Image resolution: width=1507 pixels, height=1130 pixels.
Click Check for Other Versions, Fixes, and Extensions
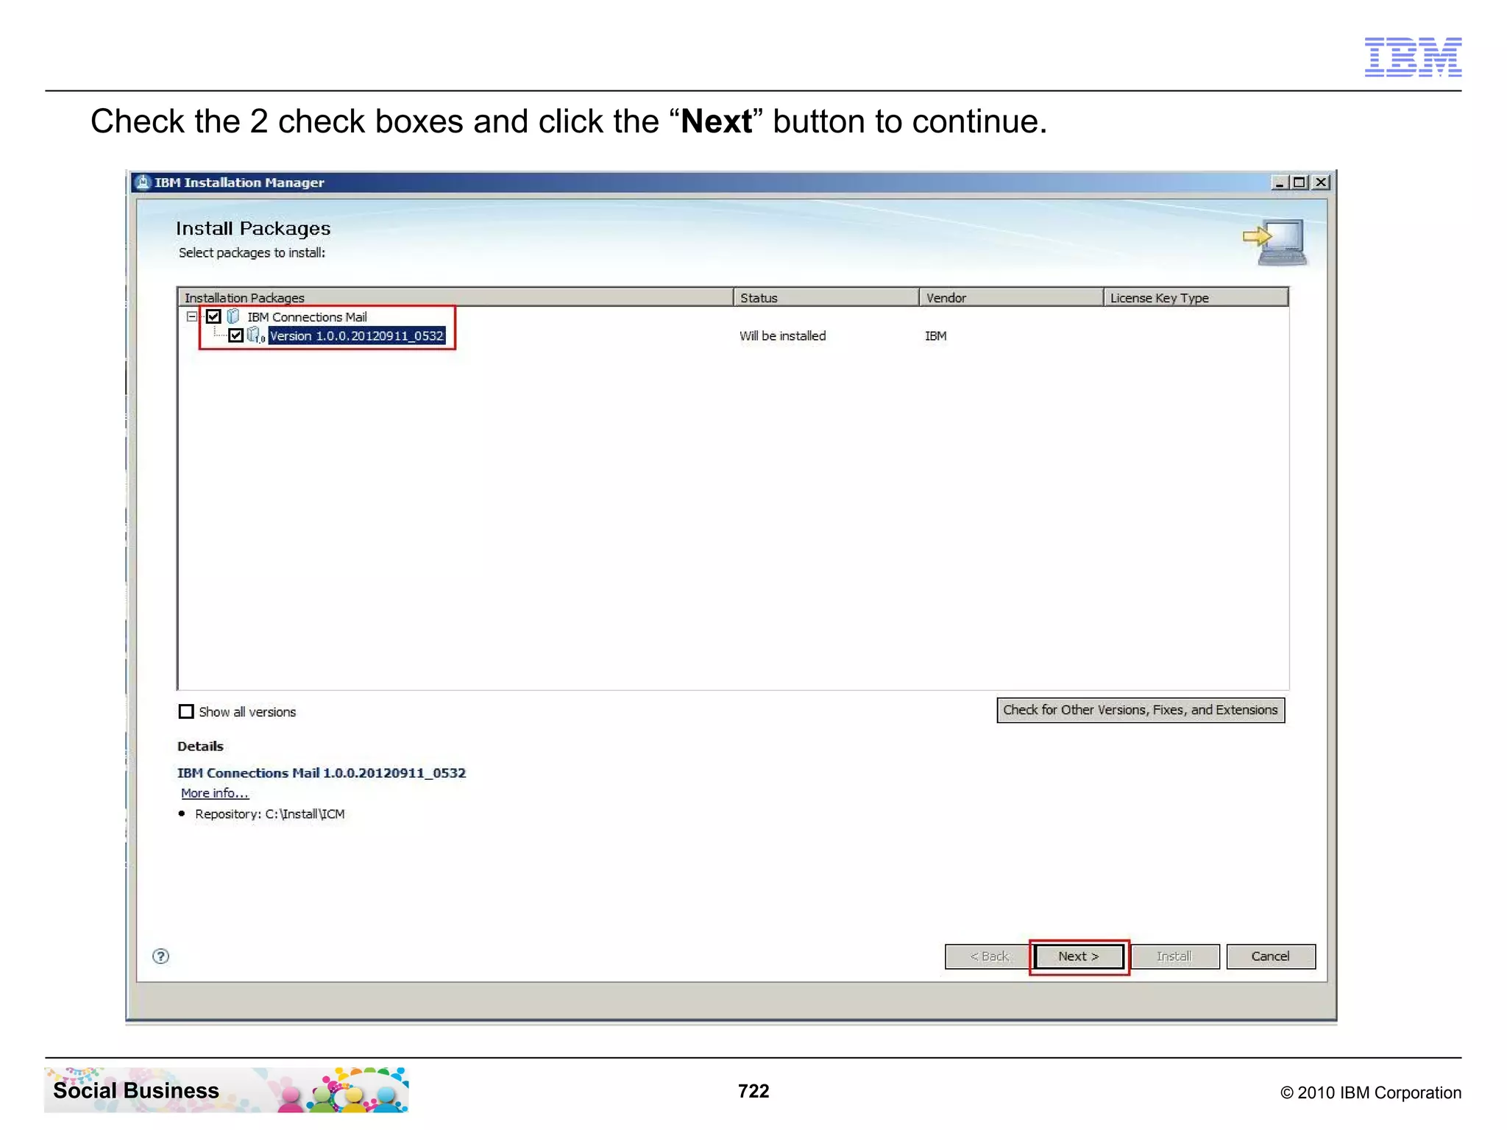pyautogui.click(x=1141, y=710)
